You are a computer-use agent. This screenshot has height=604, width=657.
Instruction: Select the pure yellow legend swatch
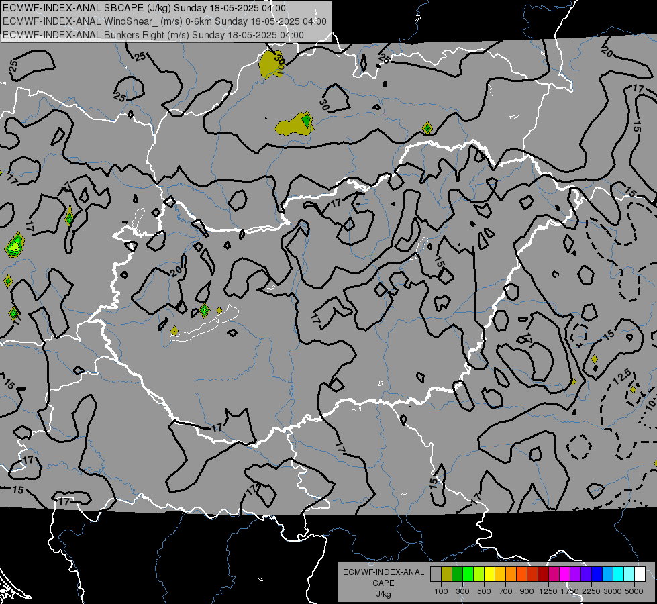pos(489,574)
